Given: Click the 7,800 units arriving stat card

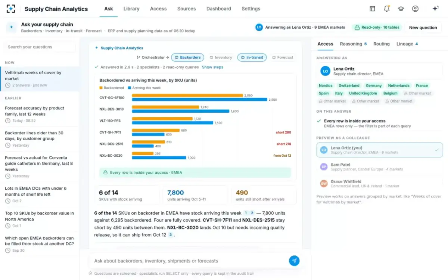Looking at the screenshot, I should coord(195,195).
